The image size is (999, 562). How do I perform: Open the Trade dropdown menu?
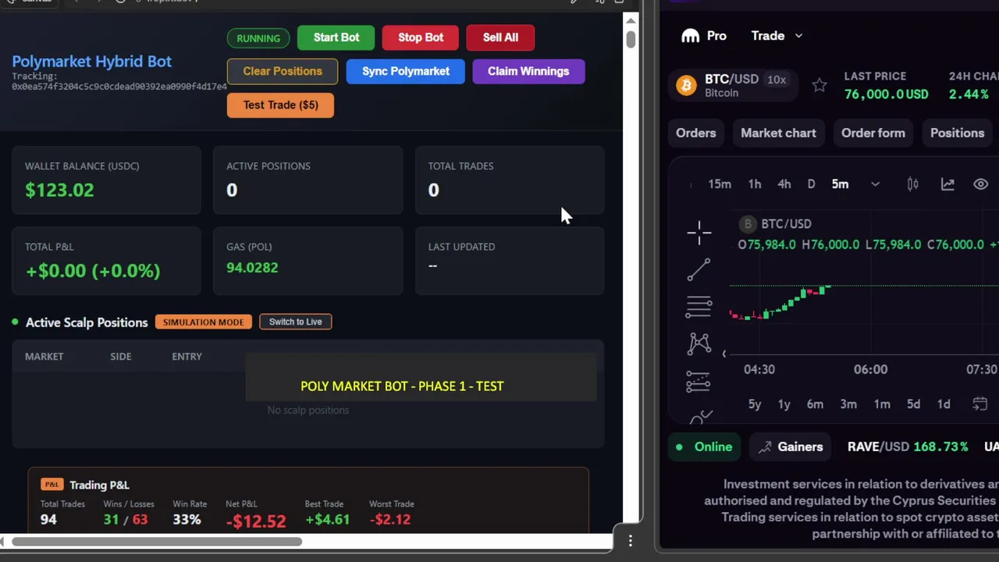(777, 36)
